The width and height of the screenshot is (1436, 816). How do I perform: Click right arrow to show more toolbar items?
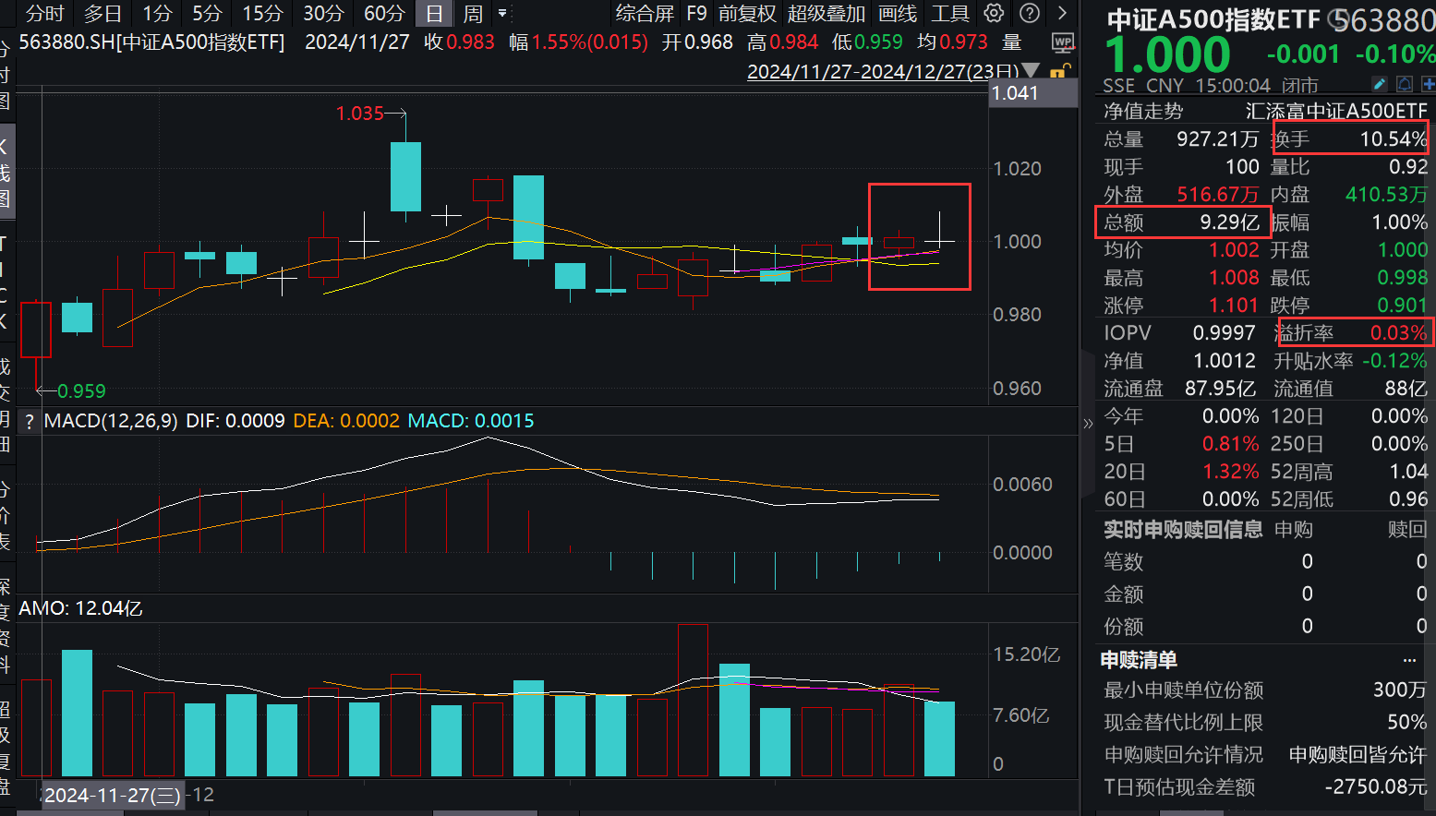[x=1062, y=13]
